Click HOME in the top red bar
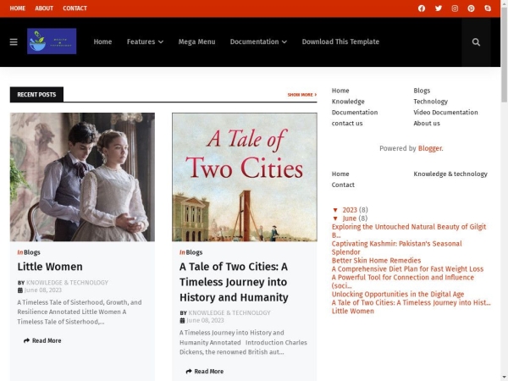 click(x=18, y=8)
